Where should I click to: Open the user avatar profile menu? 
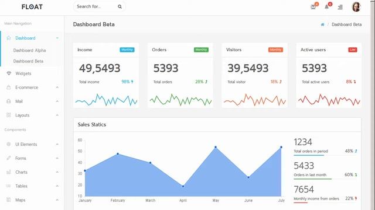[x=356, y=6]
